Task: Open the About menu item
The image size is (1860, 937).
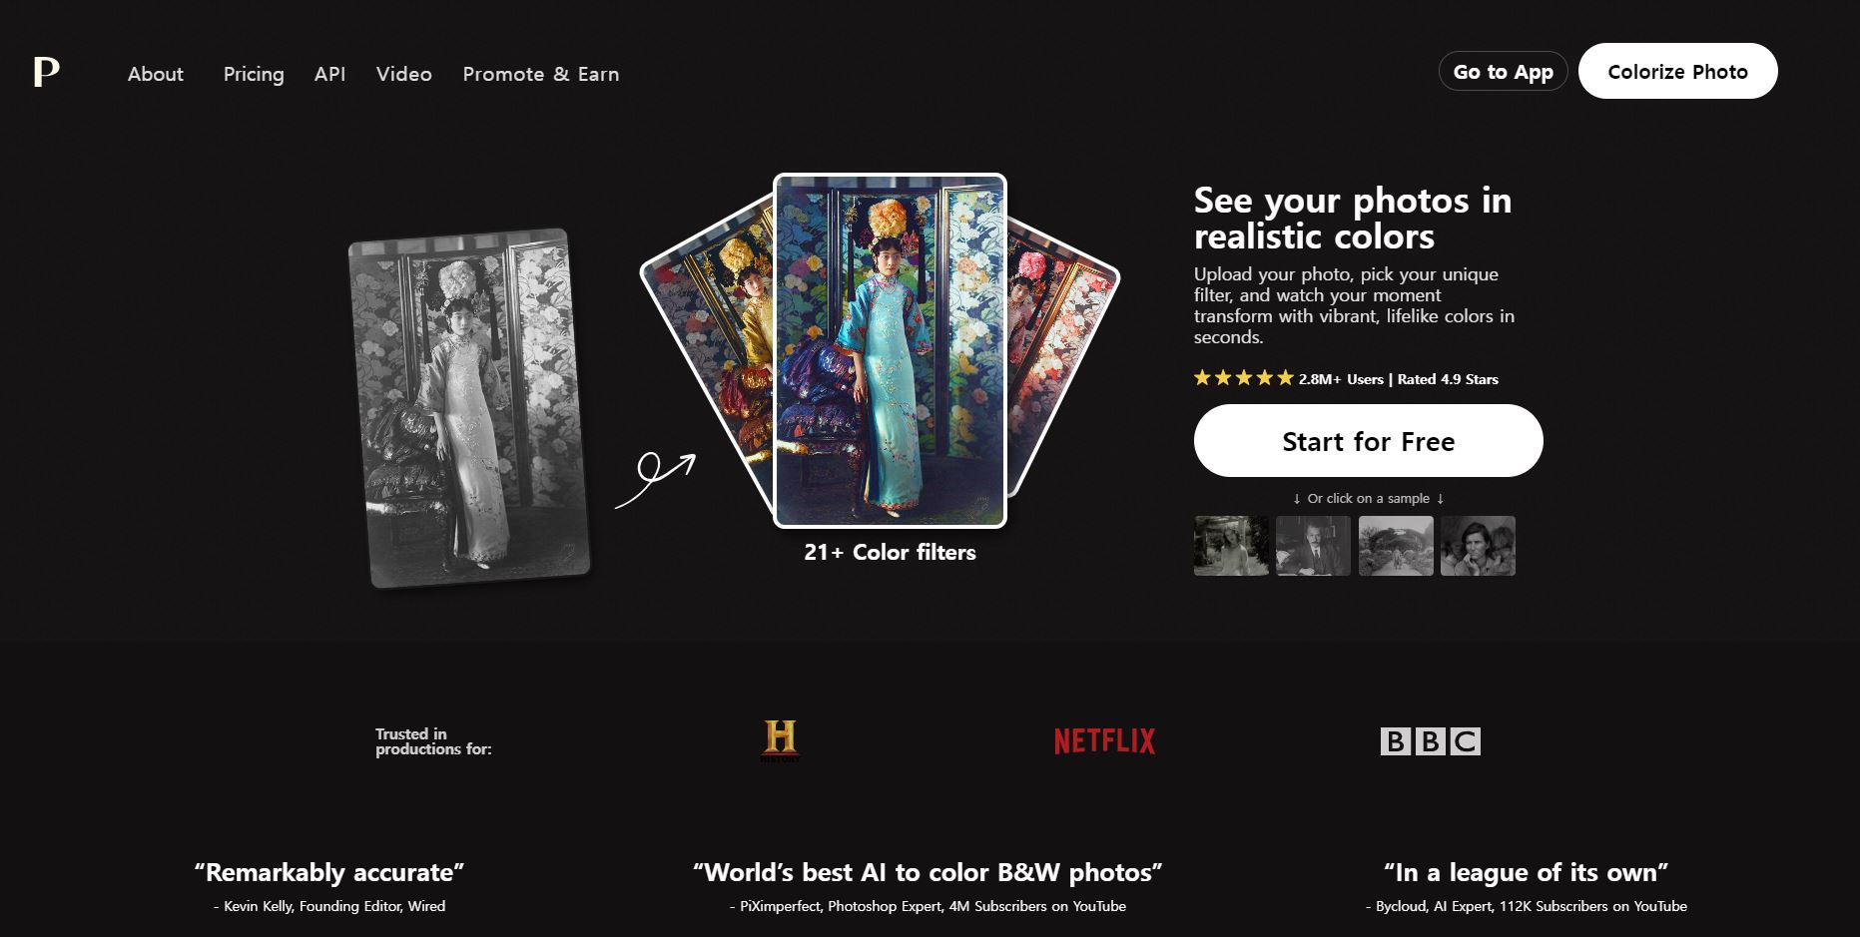Action: [156, 74]
